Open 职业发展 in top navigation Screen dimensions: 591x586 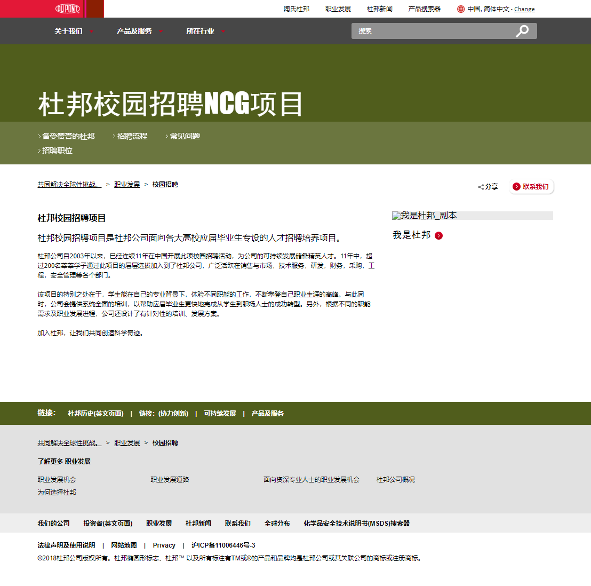pos(338,9)
